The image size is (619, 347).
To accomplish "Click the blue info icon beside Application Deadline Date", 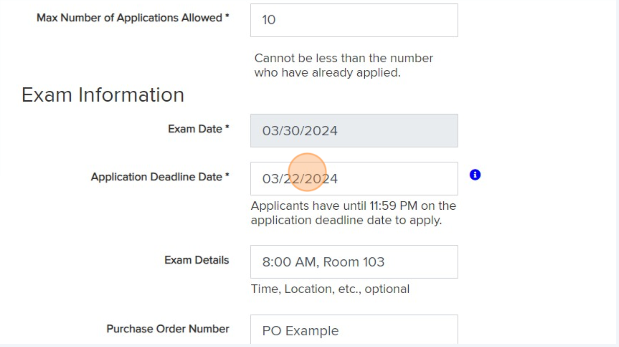I will coord(474,174).
